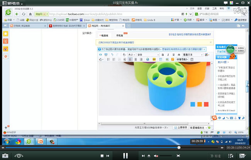The image size is (251, 160).
Task: Switch the player to fullscreen mode
Action: tap(178, 156)
